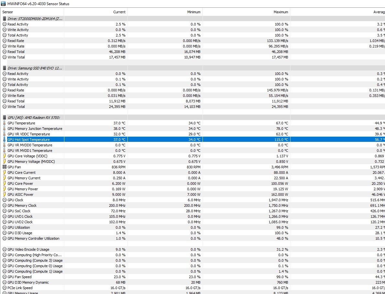Click the drive icon beside Samsung SSD 840 EVO
385x294 pixels.
point(5,68)
